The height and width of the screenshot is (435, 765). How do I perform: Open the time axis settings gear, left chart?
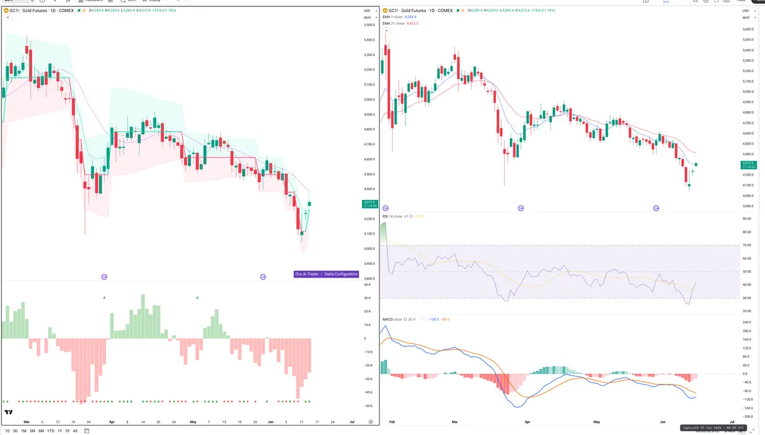[x=371, y=422]
